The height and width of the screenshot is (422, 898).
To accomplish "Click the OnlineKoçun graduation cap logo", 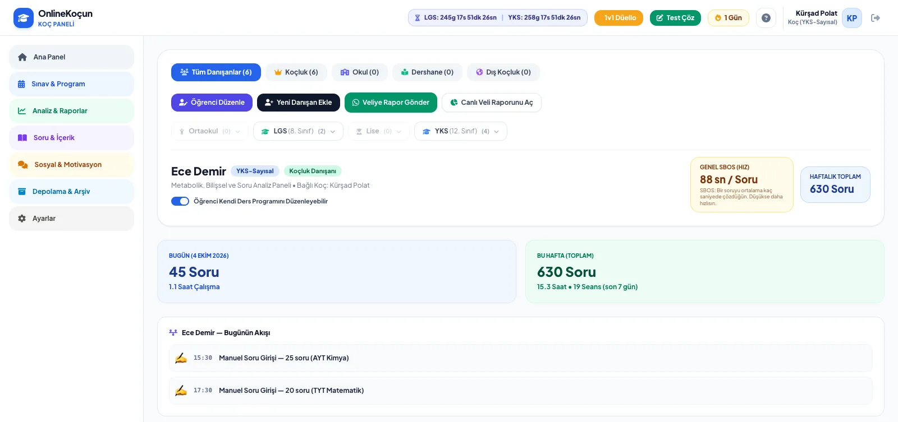I will tap(23, 18).
